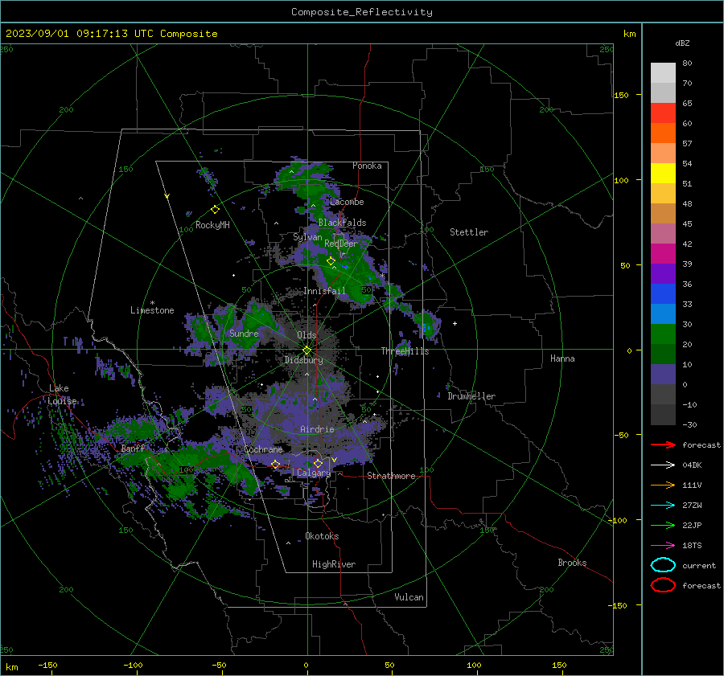This screenshot has width=724, height=676.
Task: Click the yellow diamond marker above Calgary label
Action: (x=318, y=463)
